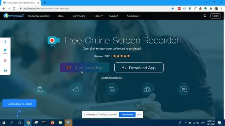Click the screen recorder camera logo
This screenshot has width=225, height=126.
[x=53, y=41]
